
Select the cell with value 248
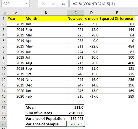click(x=75, y=74)
